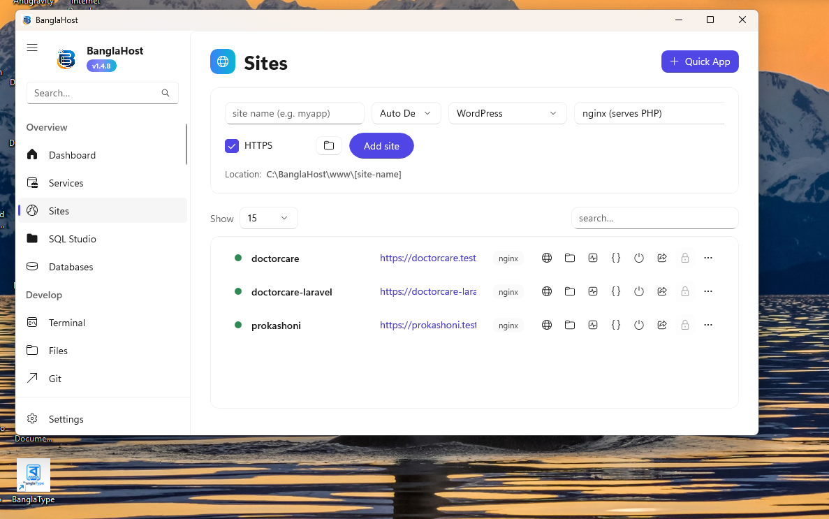Open Terminal in sidebar
Viewport: 829px width, 519px height.
[x=103, y=323]
